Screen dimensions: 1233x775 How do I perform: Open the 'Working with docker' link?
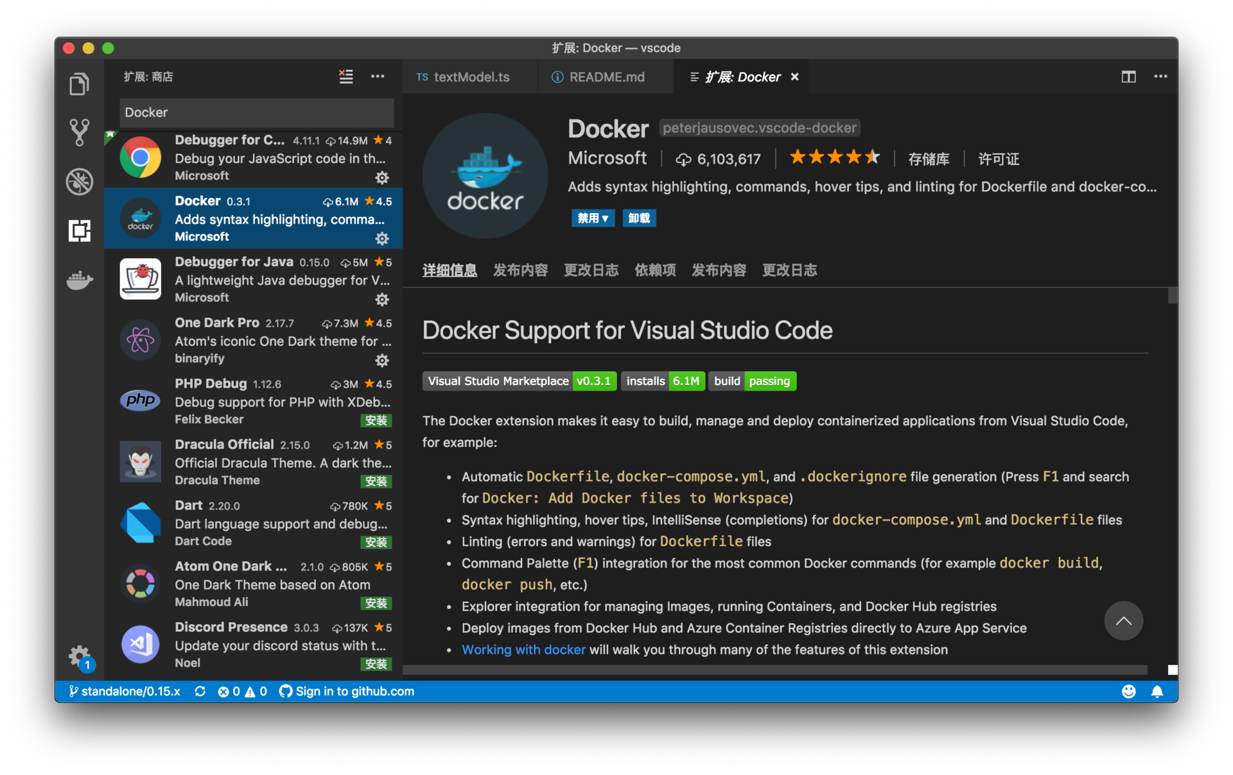click(523, 650)
